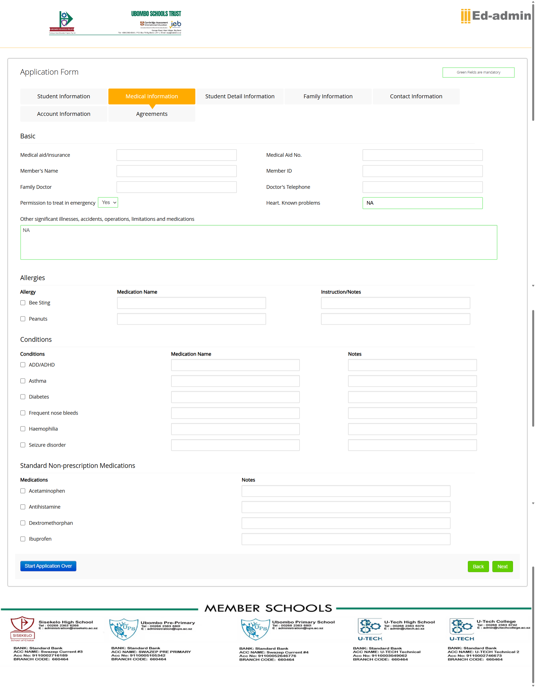The height and width of the screenshot is (688, 535).
Task: Select the Acetaminophen medication checkbox
Action: click(x=23, y=491)
